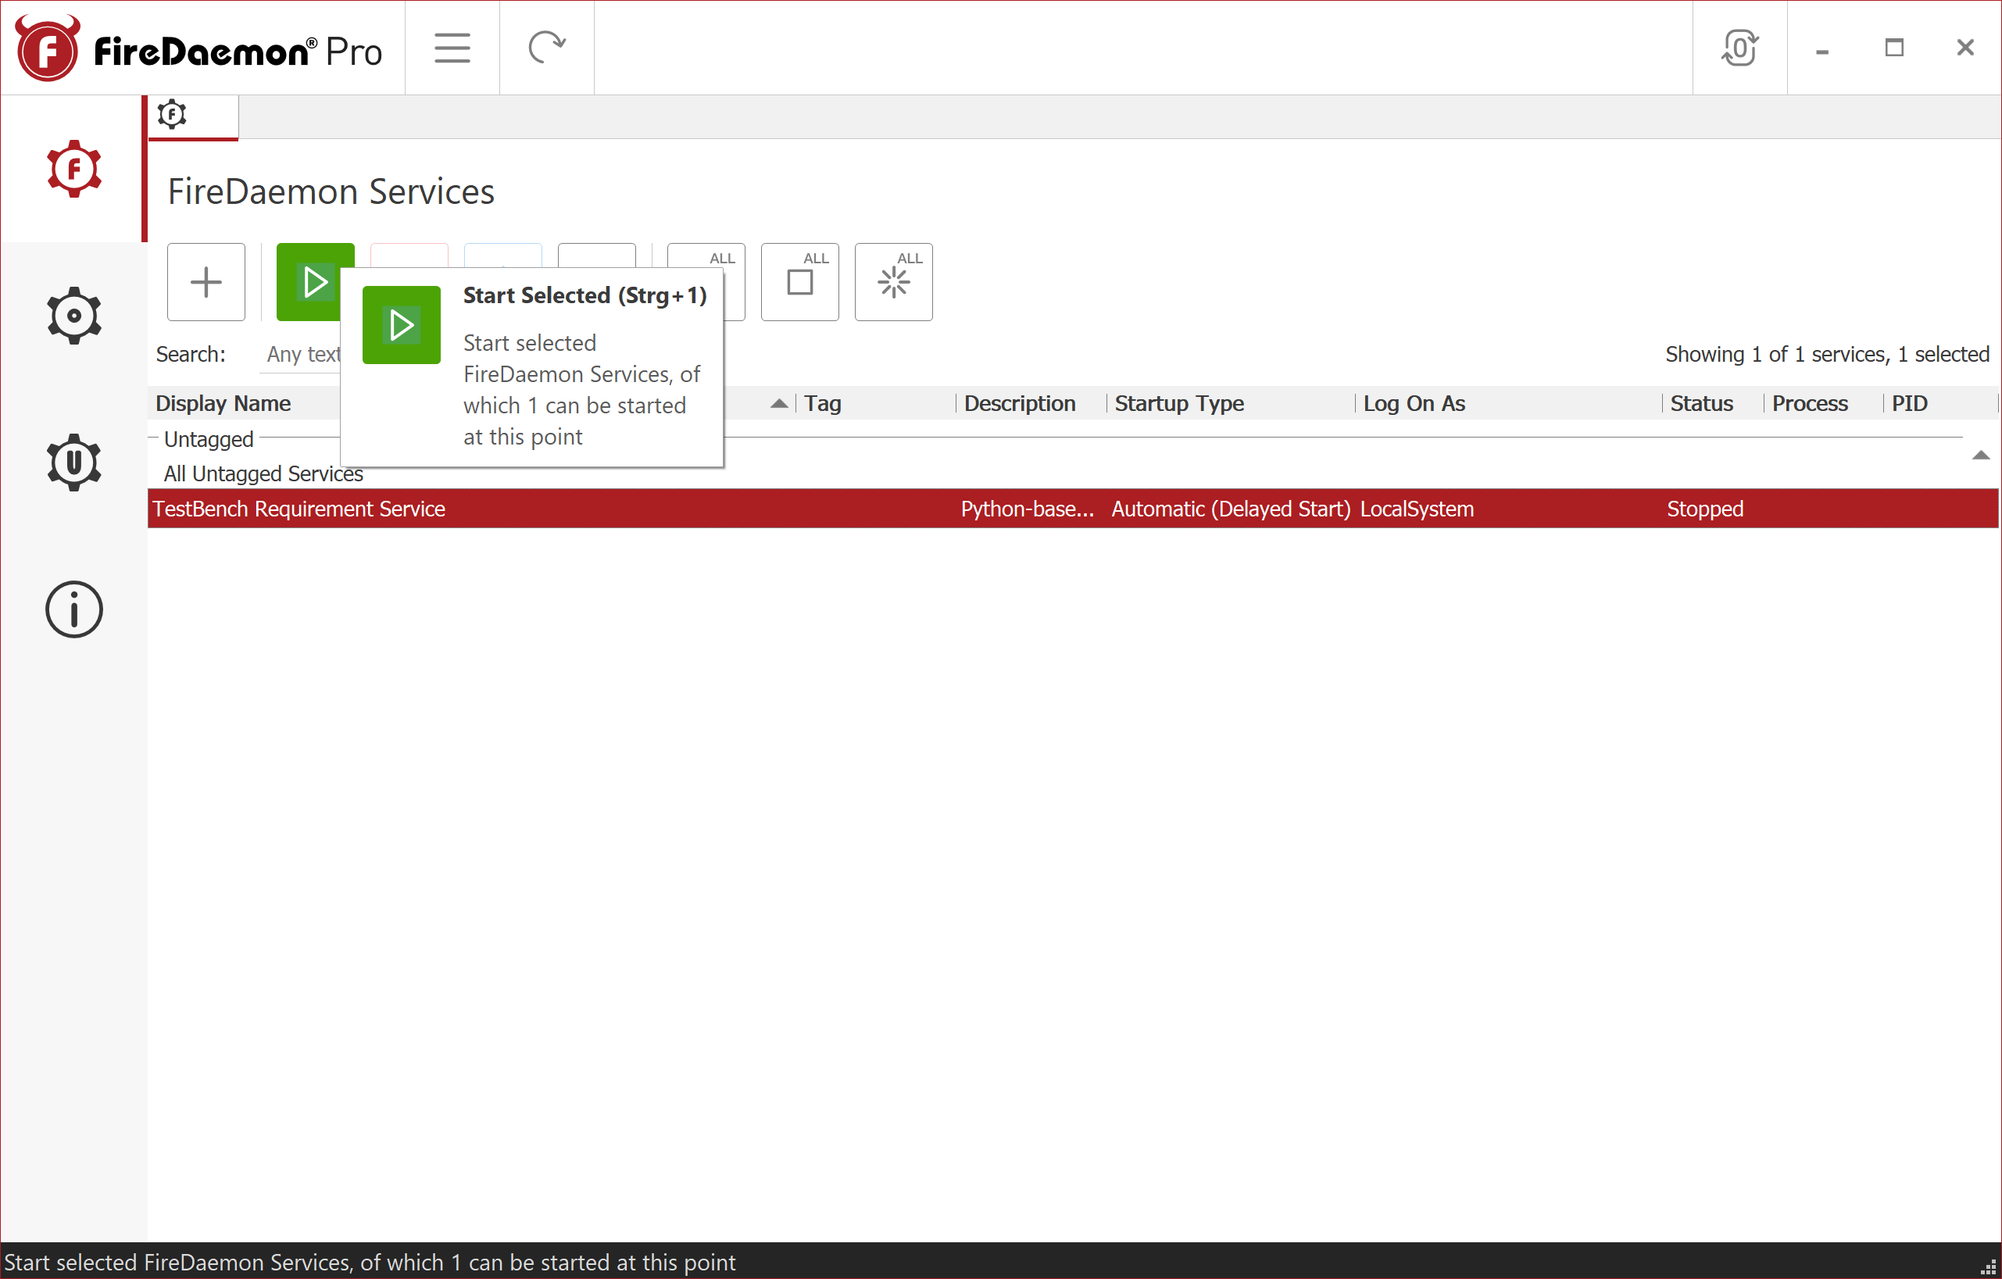
Task: Open the User Services sidebar panel
Action: click(74, 463)
